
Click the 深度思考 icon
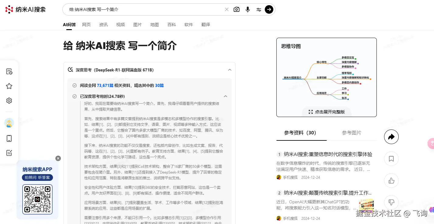point(70,70)
